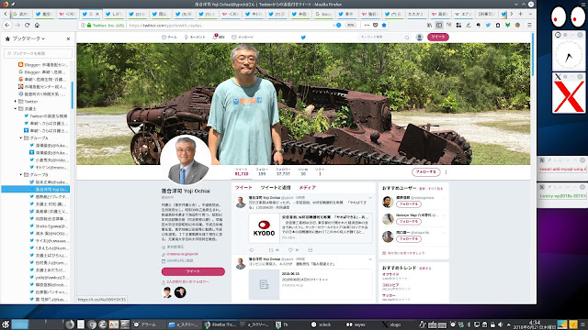Open dropdown arrow on the KYODO tweet
Screen dimensions: 588x330
pos(370,198)
